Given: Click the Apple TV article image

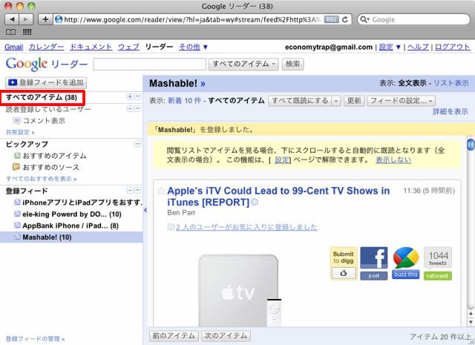Looking at the screenshot, I should [x=240, y=290].
